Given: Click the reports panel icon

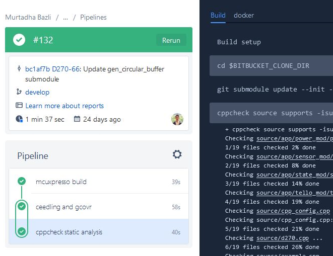Looking at the screenshot, I should (19, 105).
